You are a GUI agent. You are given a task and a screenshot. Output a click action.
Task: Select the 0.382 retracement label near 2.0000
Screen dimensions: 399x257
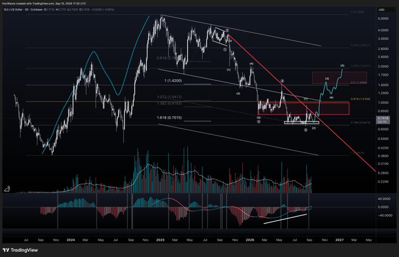361,66
